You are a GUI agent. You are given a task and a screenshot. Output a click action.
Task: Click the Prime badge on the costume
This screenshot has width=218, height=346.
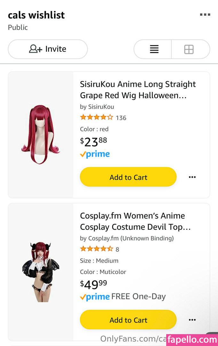(x=95, y=297)
